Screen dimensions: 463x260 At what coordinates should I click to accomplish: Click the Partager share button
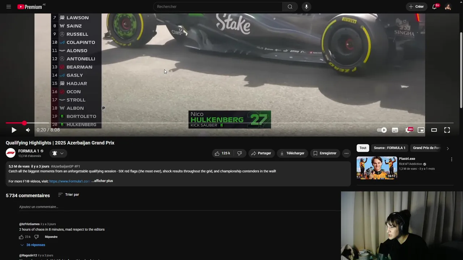tap(261, 153)
